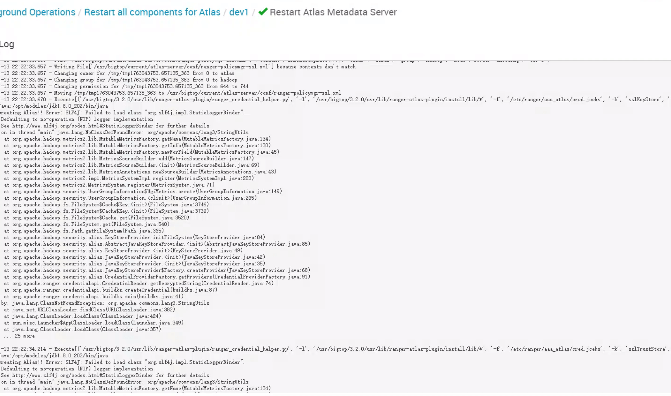
Task: Open the dev1 host breadcrumb link
Action: [239, 12]
